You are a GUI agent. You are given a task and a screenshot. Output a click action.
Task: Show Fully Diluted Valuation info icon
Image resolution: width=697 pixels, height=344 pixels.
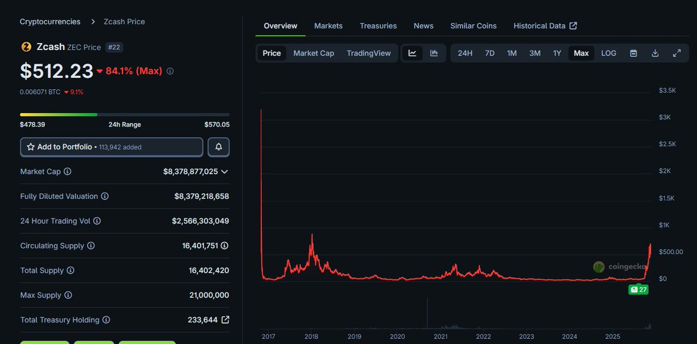point(105,196)
